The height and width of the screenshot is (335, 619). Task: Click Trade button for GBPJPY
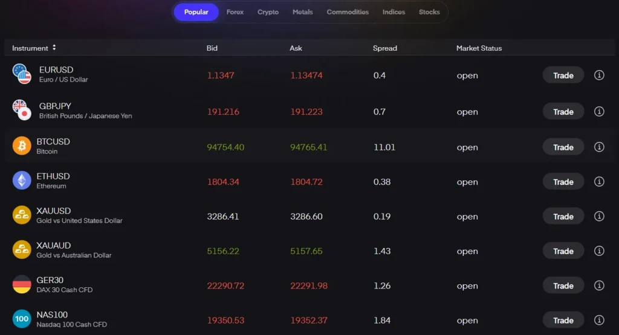point(563,112)
